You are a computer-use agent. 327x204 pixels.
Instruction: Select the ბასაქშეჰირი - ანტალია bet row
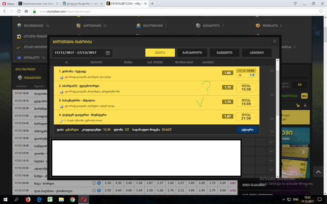point(156,103)
